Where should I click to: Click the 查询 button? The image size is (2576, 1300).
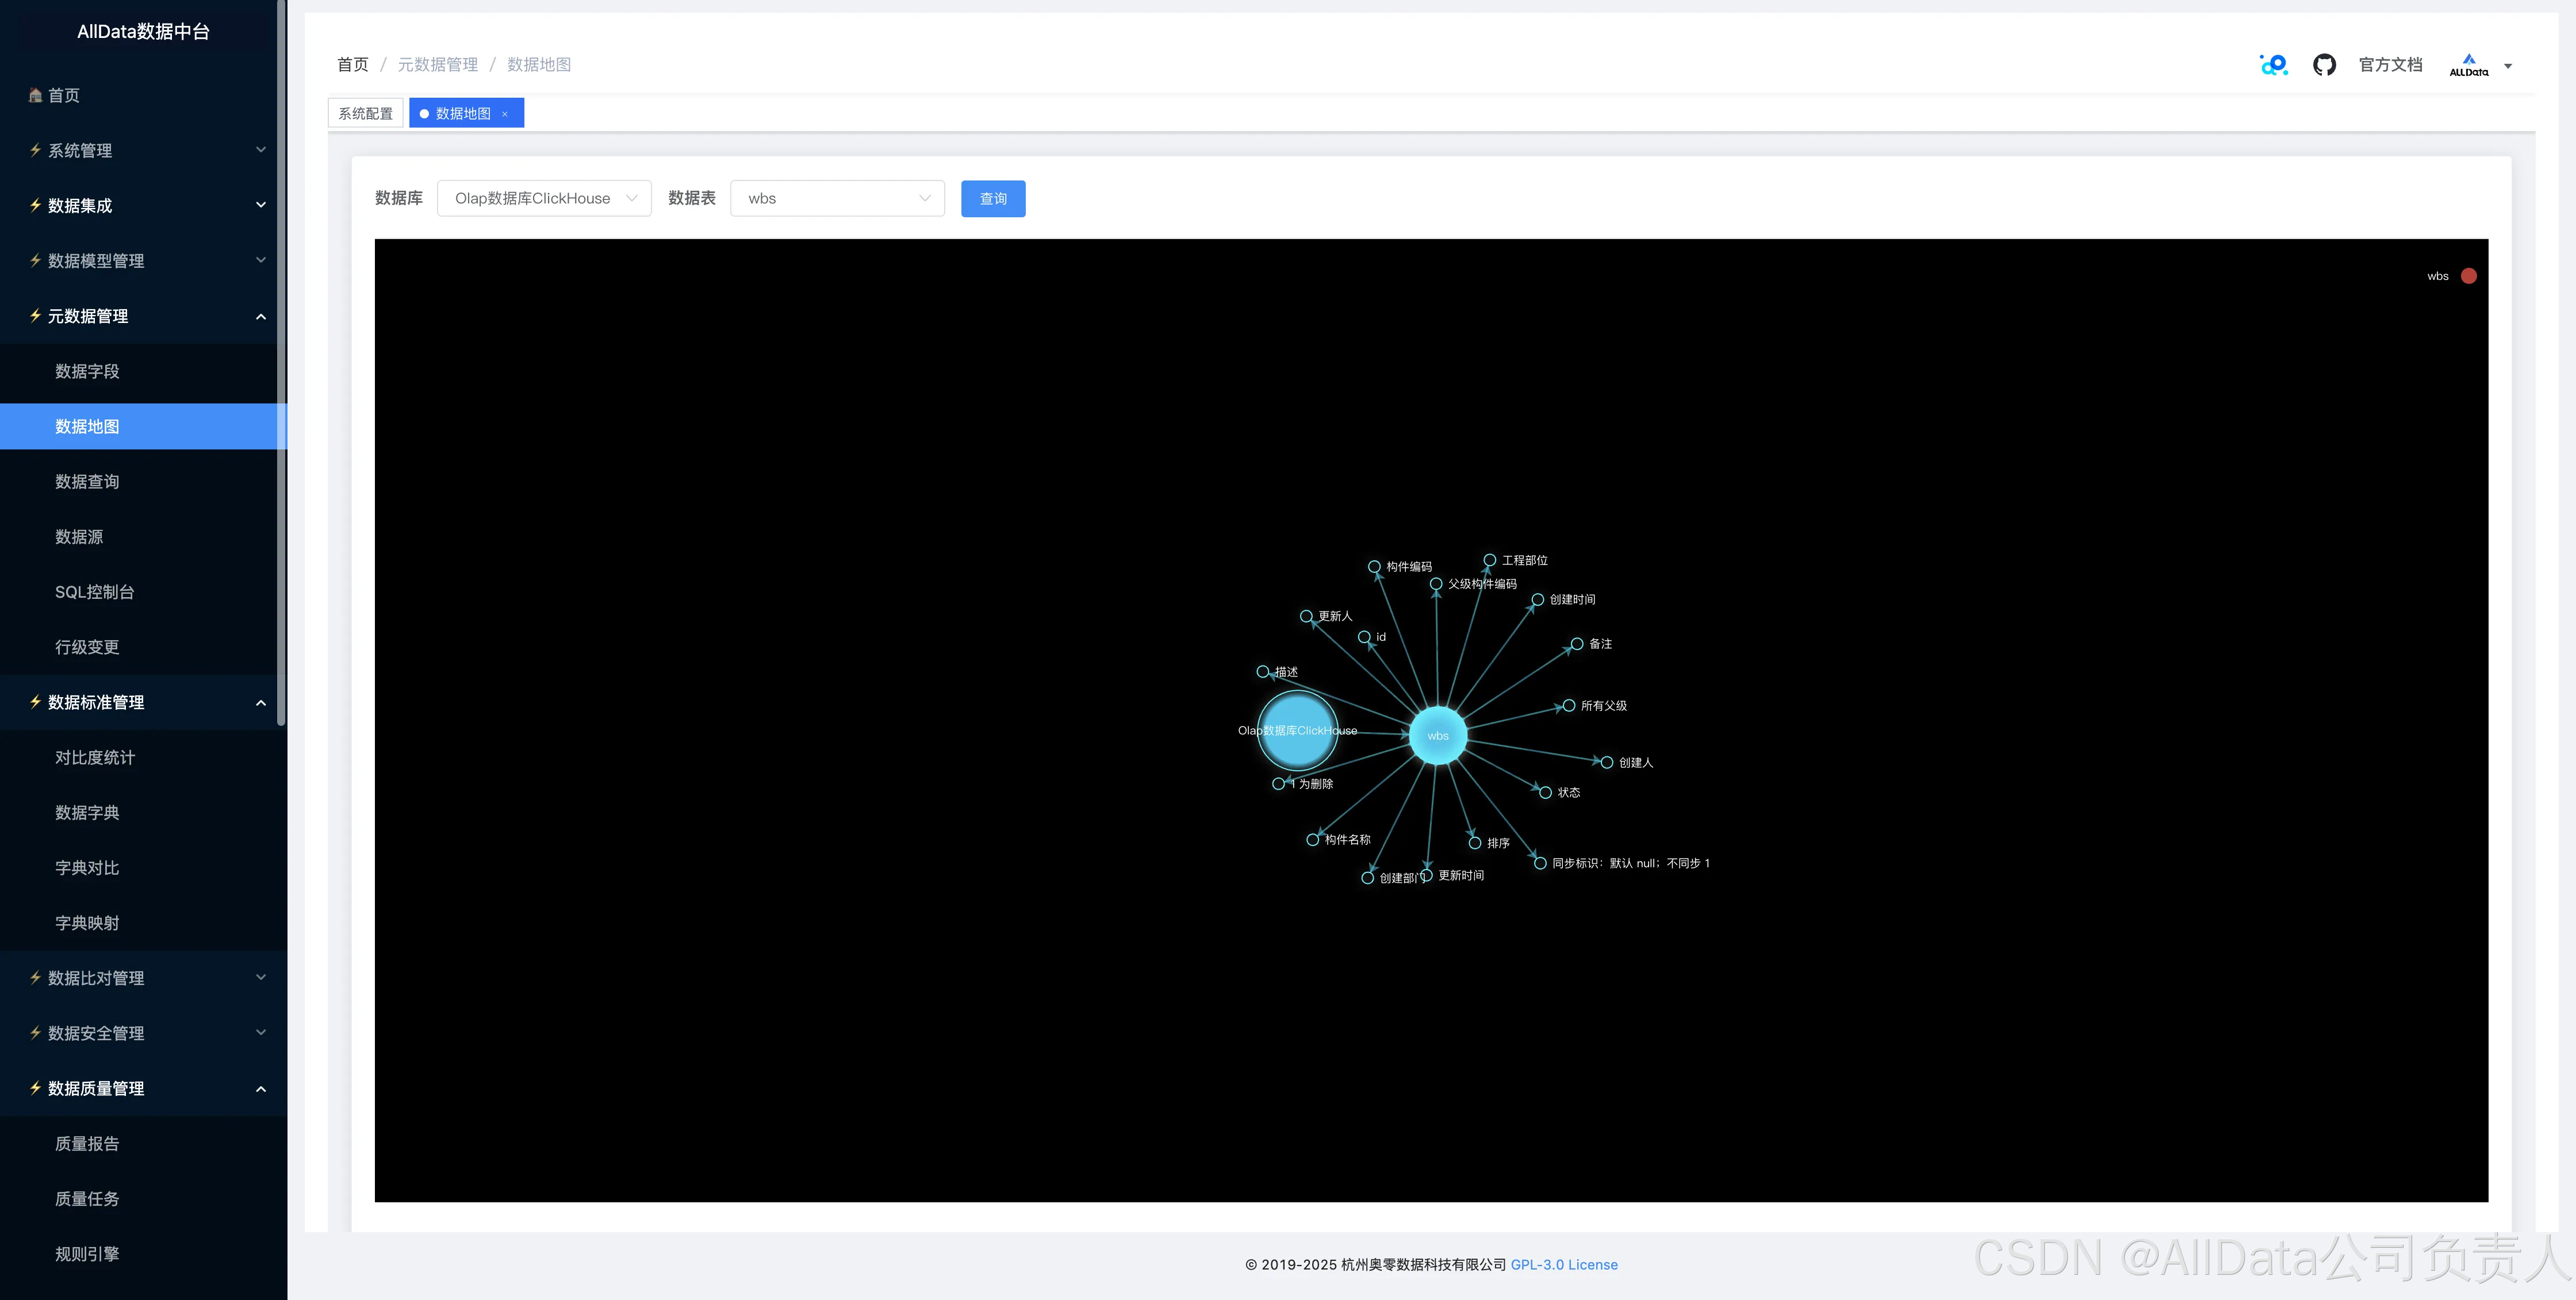click(992, 198)
